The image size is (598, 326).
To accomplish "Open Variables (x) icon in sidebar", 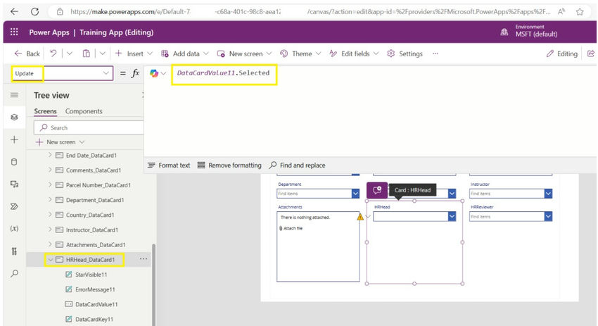I will coord(14,229).
